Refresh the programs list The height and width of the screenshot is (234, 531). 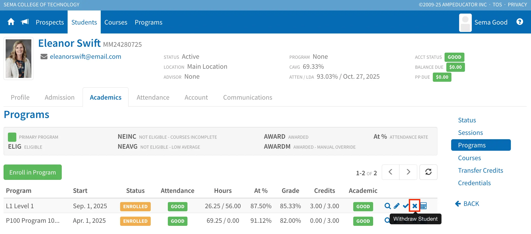click(428, 172)
